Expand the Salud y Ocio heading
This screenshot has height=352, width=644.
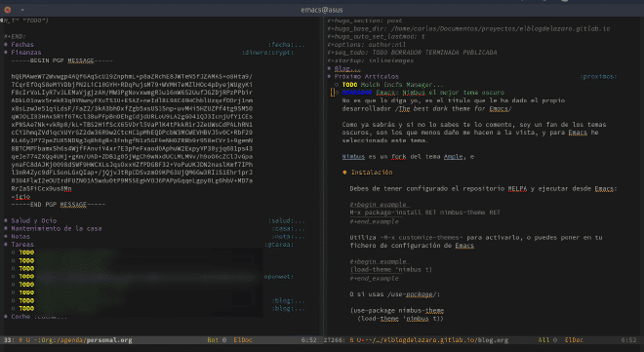pos(34,220)
